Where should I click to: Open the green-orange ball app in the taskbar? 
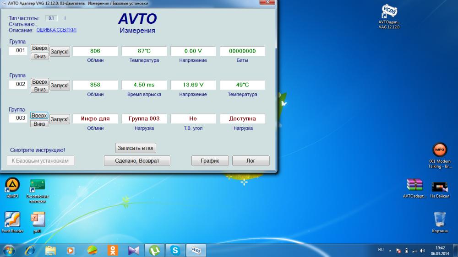click(92, 251)
